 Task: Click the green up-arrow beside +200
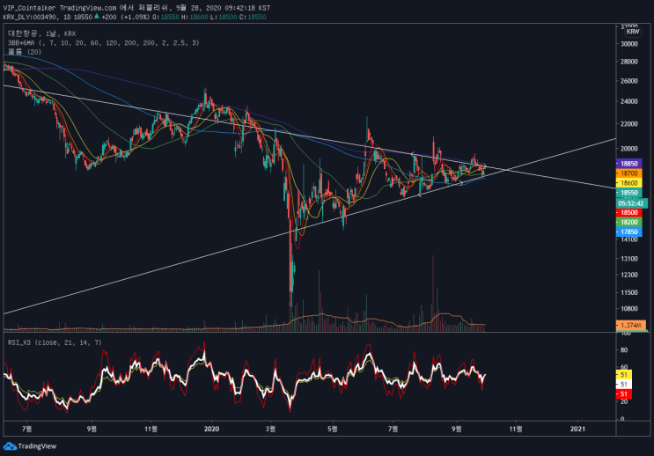(97, 16)
